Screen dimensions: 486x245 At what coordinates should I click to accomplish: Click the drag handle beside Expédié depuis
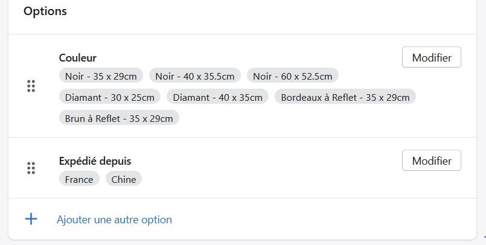pyautogui.click(x=31, y=168)
